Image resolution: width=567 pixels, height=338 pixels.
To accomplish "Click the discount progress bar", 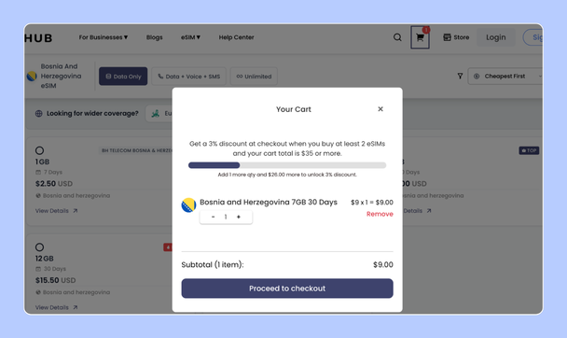I will (x=287, y=165).
